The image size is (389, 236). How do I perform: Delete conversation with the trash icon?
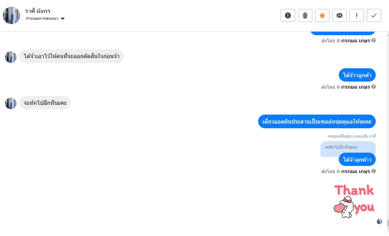click(x=305, y=15)
